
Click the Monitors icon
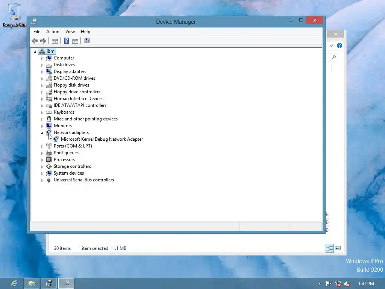coord(49,126)
